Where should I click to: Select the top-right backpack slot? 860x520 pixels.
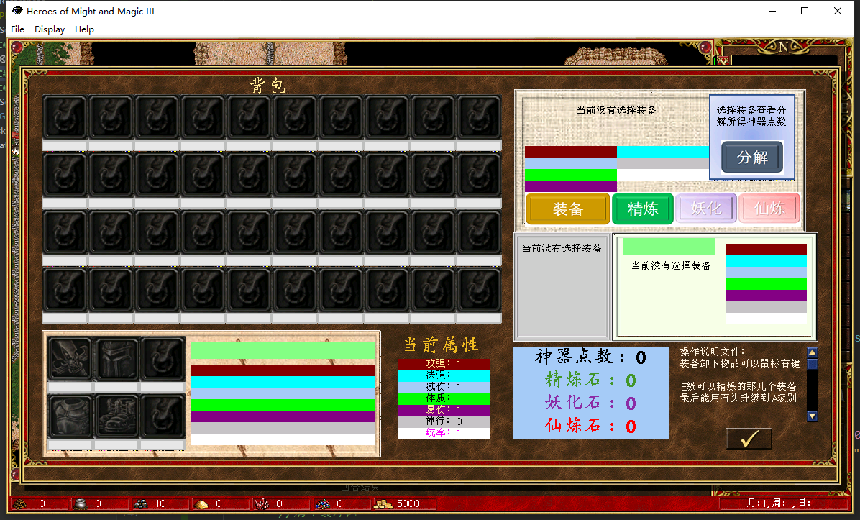[479, 117]
